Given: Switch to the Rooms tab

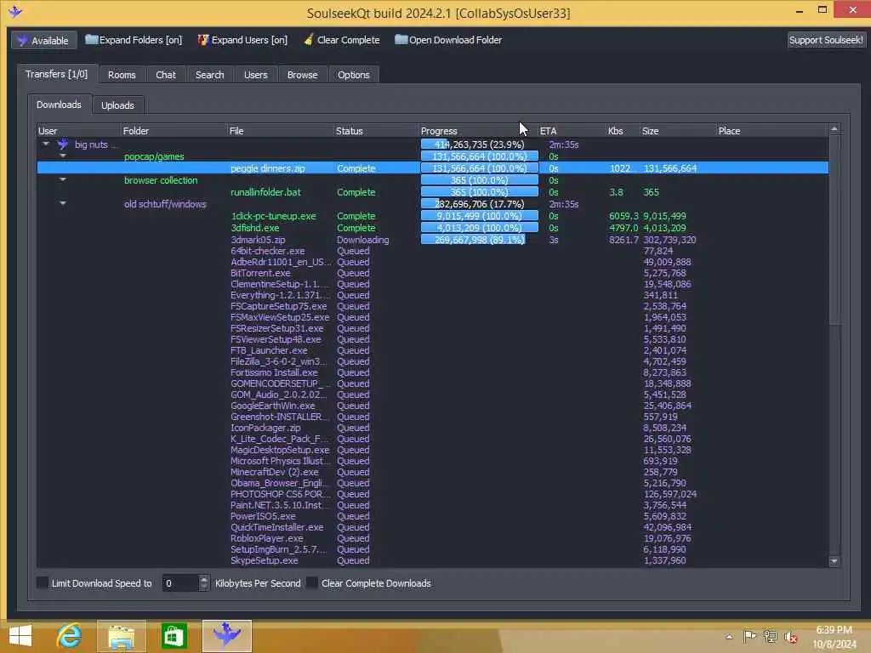Looking at the screenshot, I should 122,75.
